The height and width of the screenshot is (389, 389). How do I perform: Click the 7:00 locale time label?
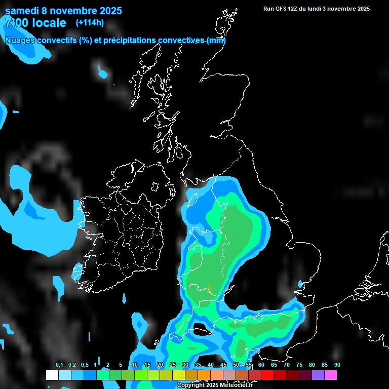point(35,23)
